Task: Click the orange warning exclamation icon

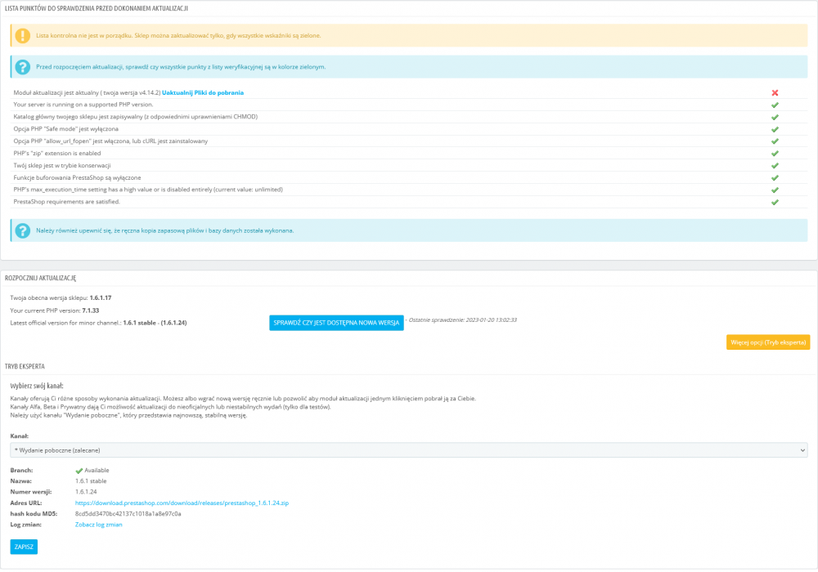Action: [22, 35]
